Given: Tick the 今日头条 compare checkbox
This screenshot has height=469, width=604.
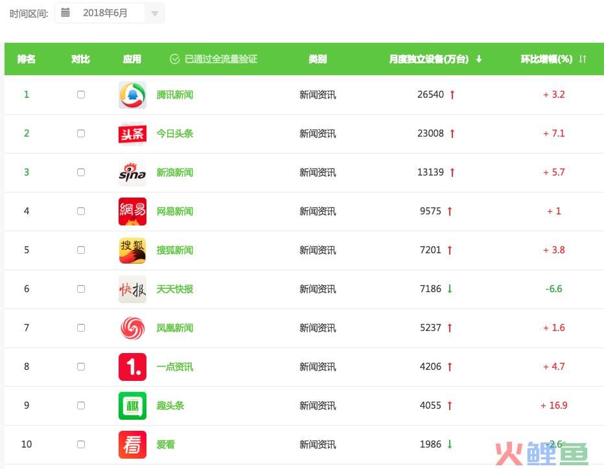Looking at the screenshot, I should pos(81,133).
